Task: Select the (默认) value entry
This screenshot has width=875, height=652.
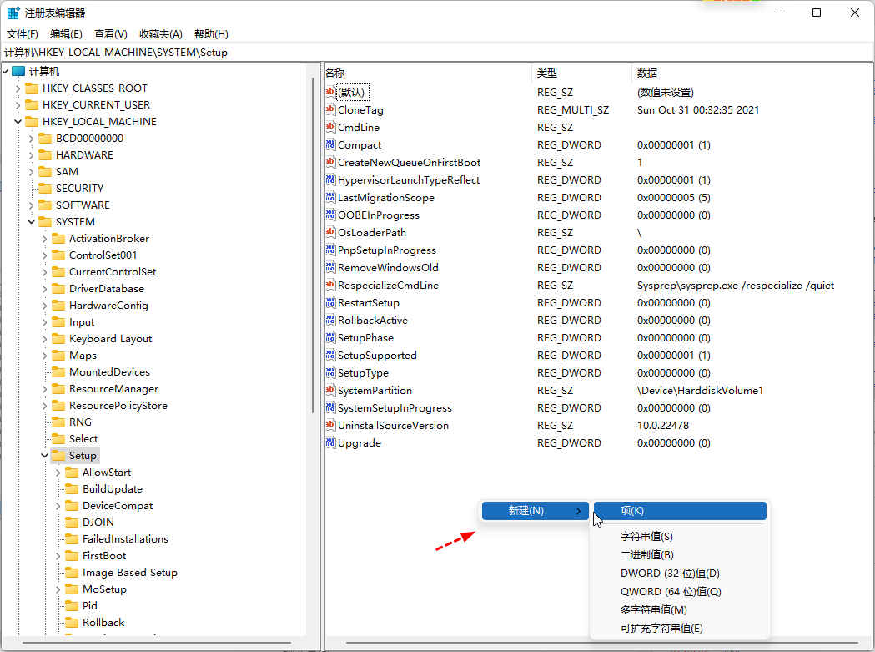Action: 353,92
